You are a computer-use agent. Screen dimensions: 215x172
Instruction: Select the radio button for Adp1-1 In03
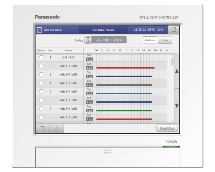(x=41, y=83)
